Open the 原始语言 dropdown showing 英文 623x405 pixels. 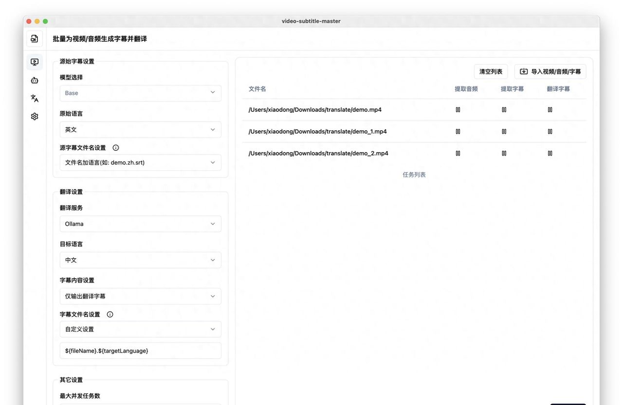click(x=140, y=130)
